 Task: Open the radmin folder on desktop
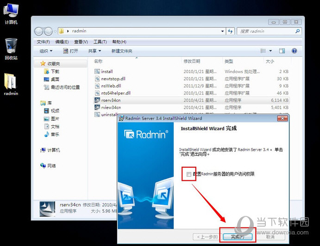11,84
